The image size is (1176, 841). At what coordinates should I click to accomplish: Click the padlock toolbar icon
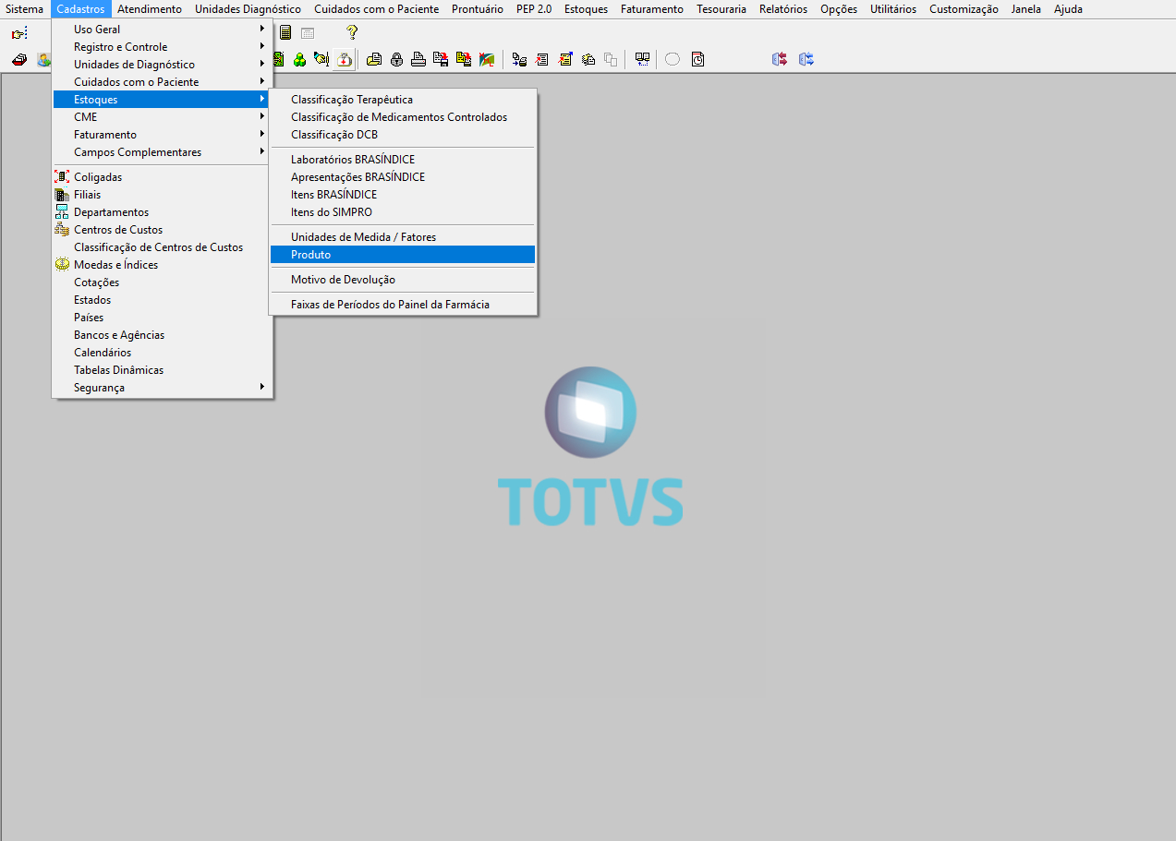point(396,60)
